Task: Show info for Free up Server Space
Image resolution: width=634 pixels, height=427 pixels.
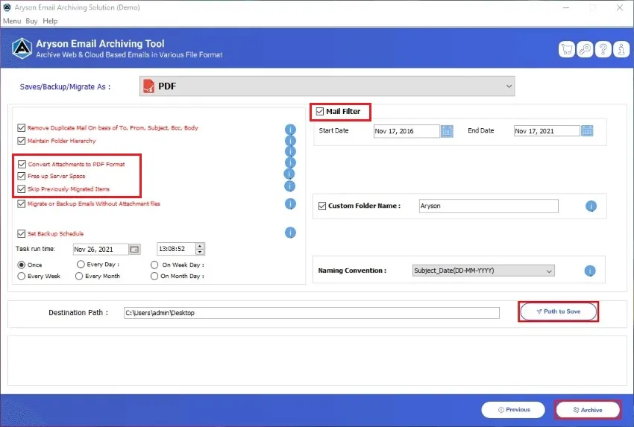Action: pyautogui.click(x=289, y=174)
